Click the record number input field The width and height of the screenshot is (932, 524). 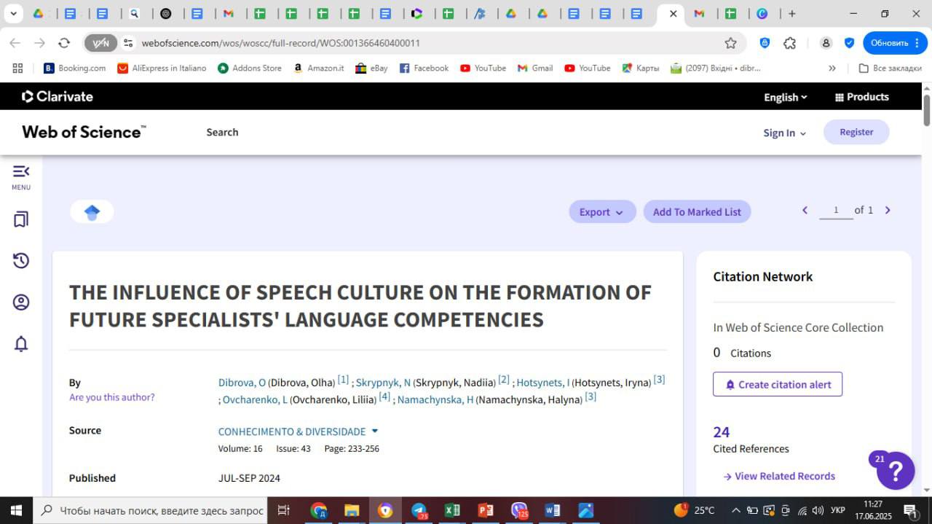[835, 211]
